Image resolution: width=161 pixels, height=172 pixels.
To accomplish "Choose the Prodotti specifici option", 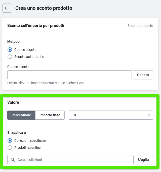I will (x=10, y=148).
